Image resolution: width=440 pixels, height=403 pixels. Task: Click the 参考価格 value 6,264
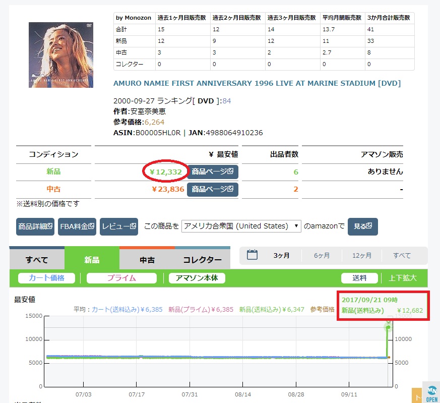click(x=154, y=122)
